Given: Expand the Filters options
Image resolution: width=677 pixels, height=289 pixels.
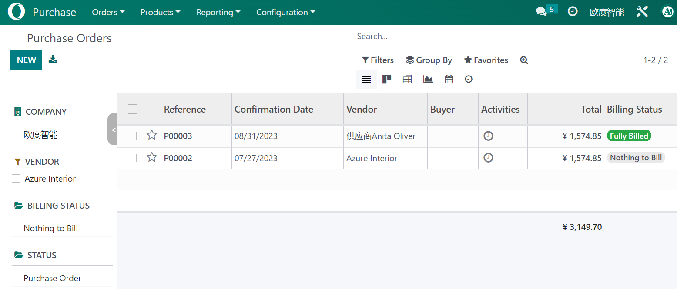Looking at the screenshot, I should click(378, 60).
